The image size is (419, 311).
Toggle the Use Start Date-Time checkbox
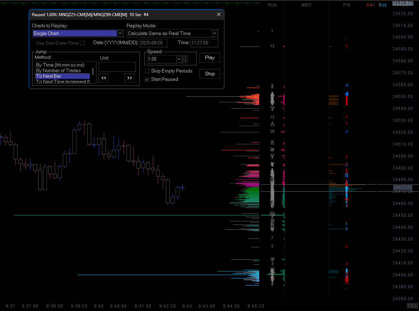tap(82, 43)
